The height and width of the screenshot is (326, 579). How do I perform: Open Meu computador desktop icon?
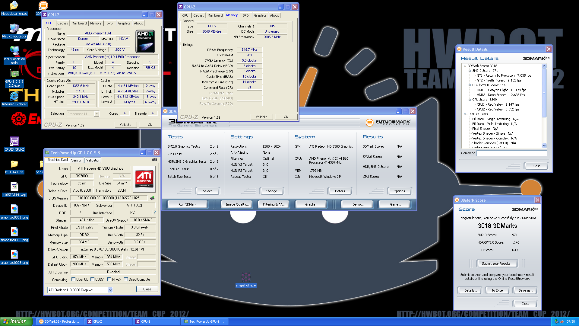coord(14,31)
